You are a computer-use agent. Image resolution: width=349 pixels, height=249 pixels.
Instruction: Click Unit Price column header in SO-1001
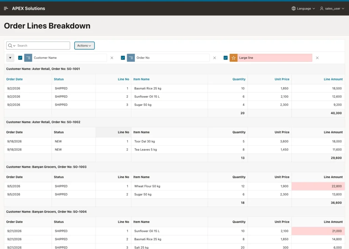[x=282, y=79]
